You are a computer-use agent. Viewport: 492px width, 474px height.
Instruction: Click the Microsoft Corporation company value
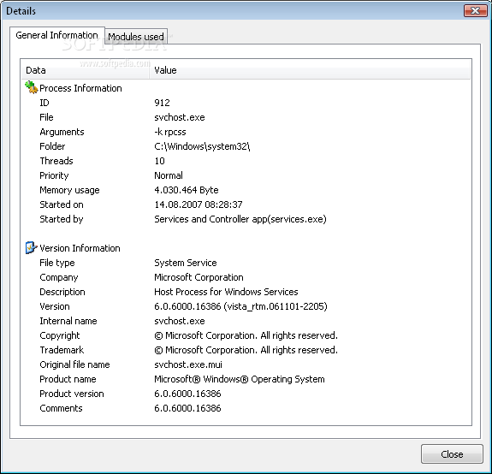coord(199,277)
